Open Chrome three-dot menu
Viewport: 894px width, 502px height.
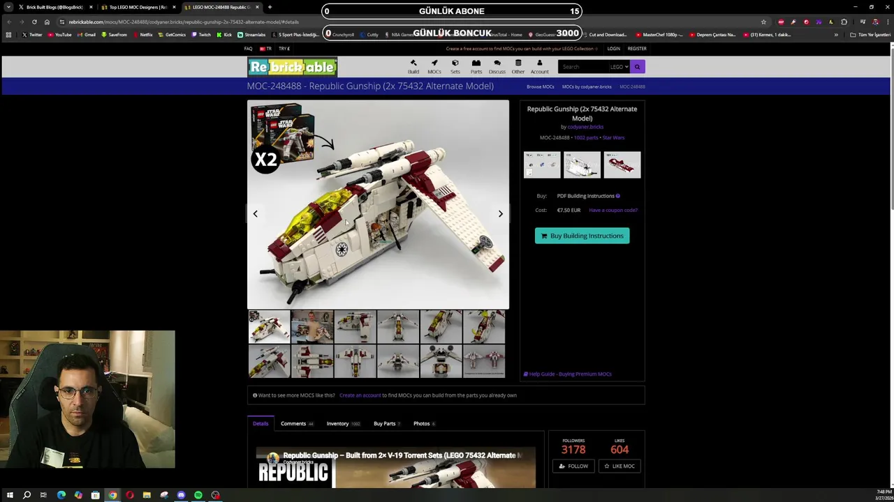(887, 22)
